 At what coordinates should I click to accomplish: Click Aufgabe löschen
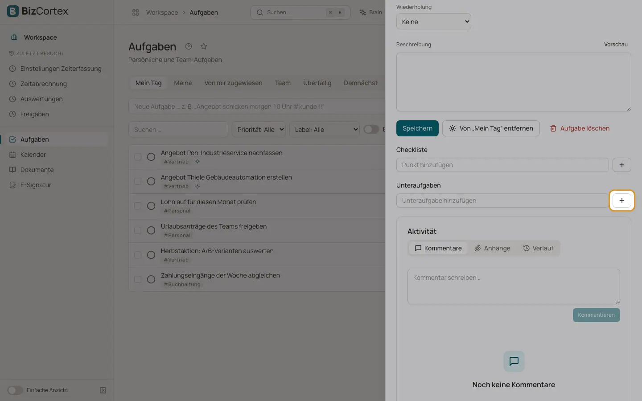[579, 128]
